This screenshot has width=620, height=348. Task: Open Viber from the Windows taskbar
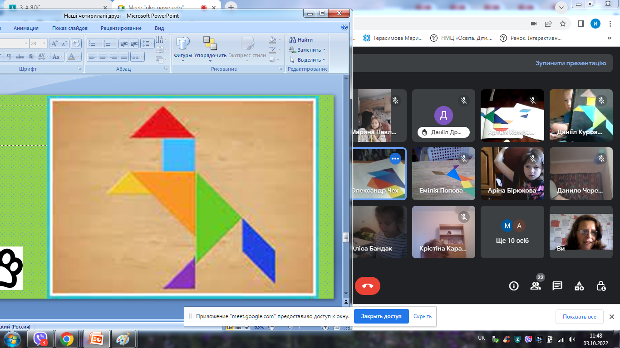[x=40, y=339]
